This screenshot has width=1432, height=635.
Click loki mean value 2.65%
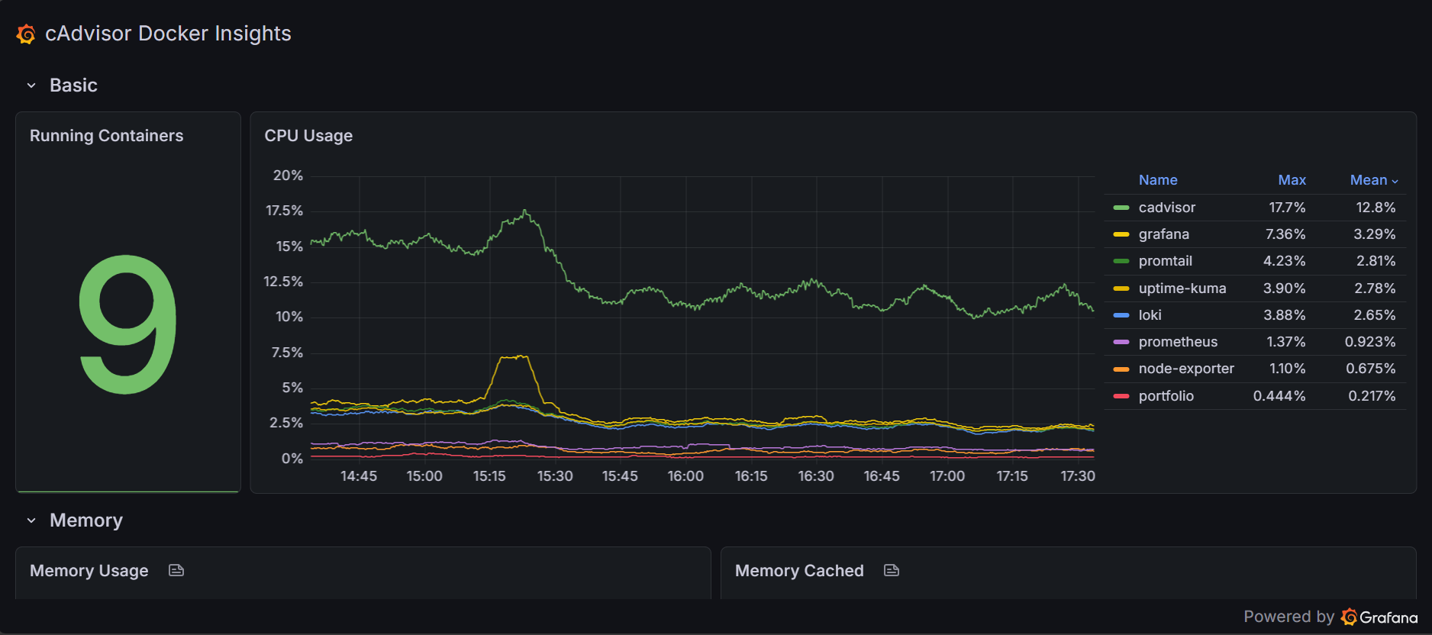coord(1375,315)
